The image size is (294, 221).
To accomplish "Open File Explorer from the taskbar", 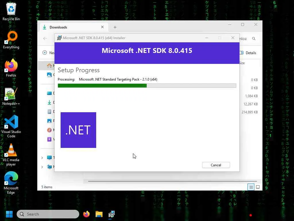I will pos(99,214).
